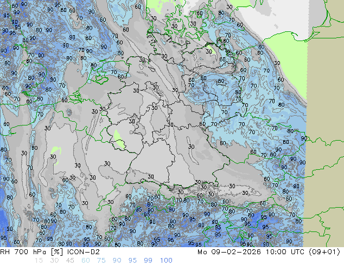Select legend value '75' in colour scale
Screen dimensions: 344x265
[101, 261]
